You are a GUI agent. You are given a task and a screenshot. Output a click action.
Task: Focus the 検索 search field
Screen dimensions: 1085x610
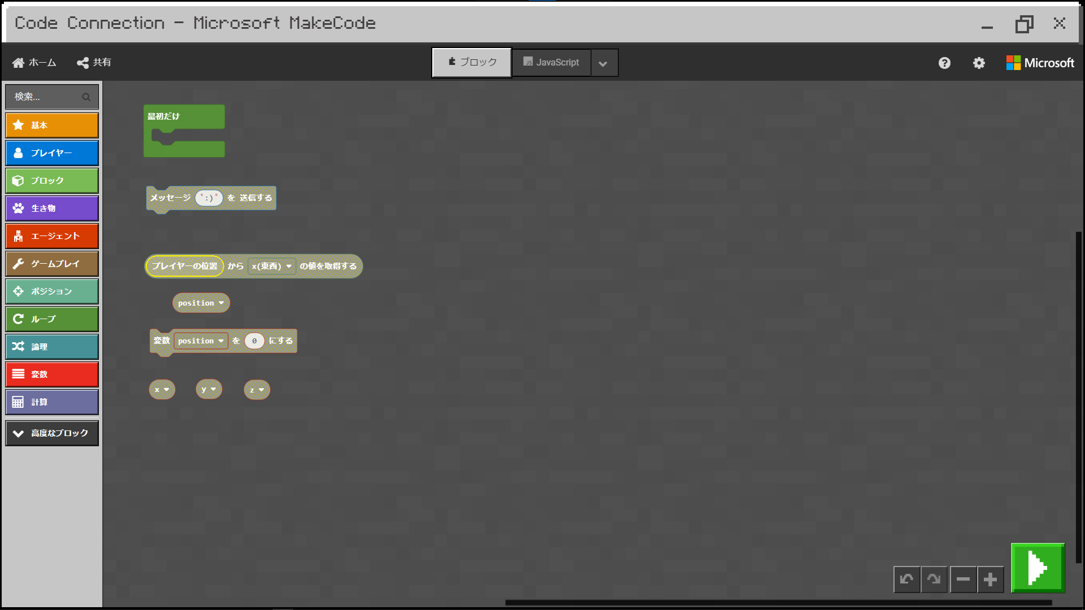click(51, 97)
